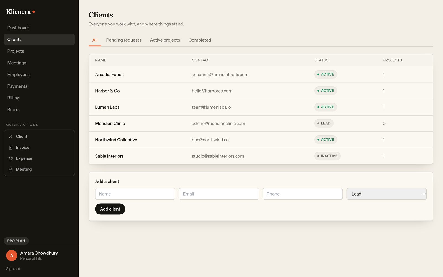Switch to the Active projects tab
This screenshot has height=277, width=443.
tap(165, 40)
